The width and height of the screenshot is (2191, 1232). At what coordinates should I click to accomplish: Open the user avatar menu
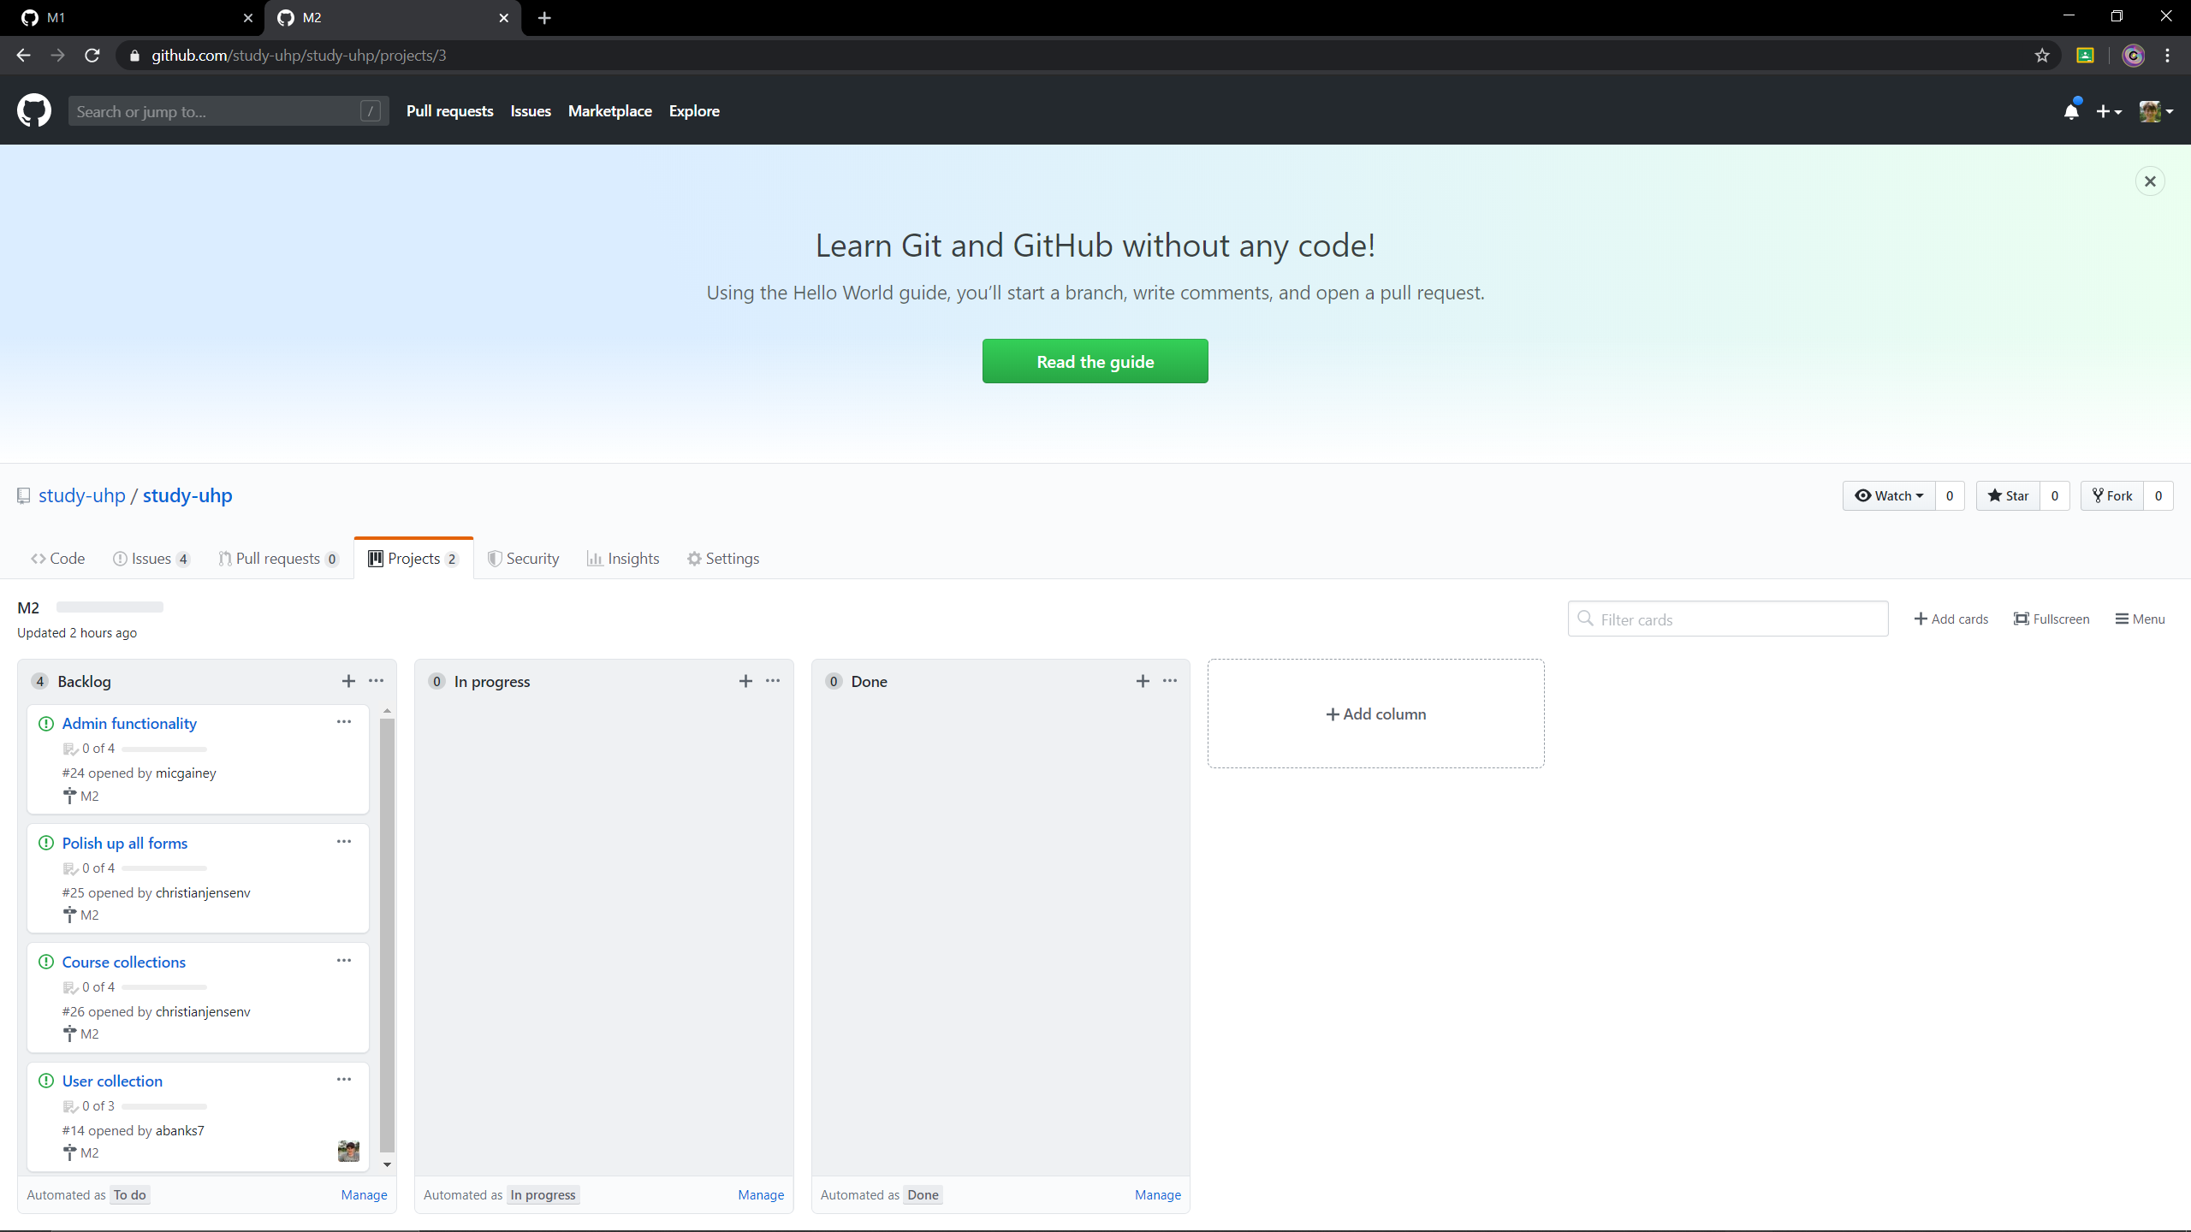pyautogui.click(x=2156, y=111)
